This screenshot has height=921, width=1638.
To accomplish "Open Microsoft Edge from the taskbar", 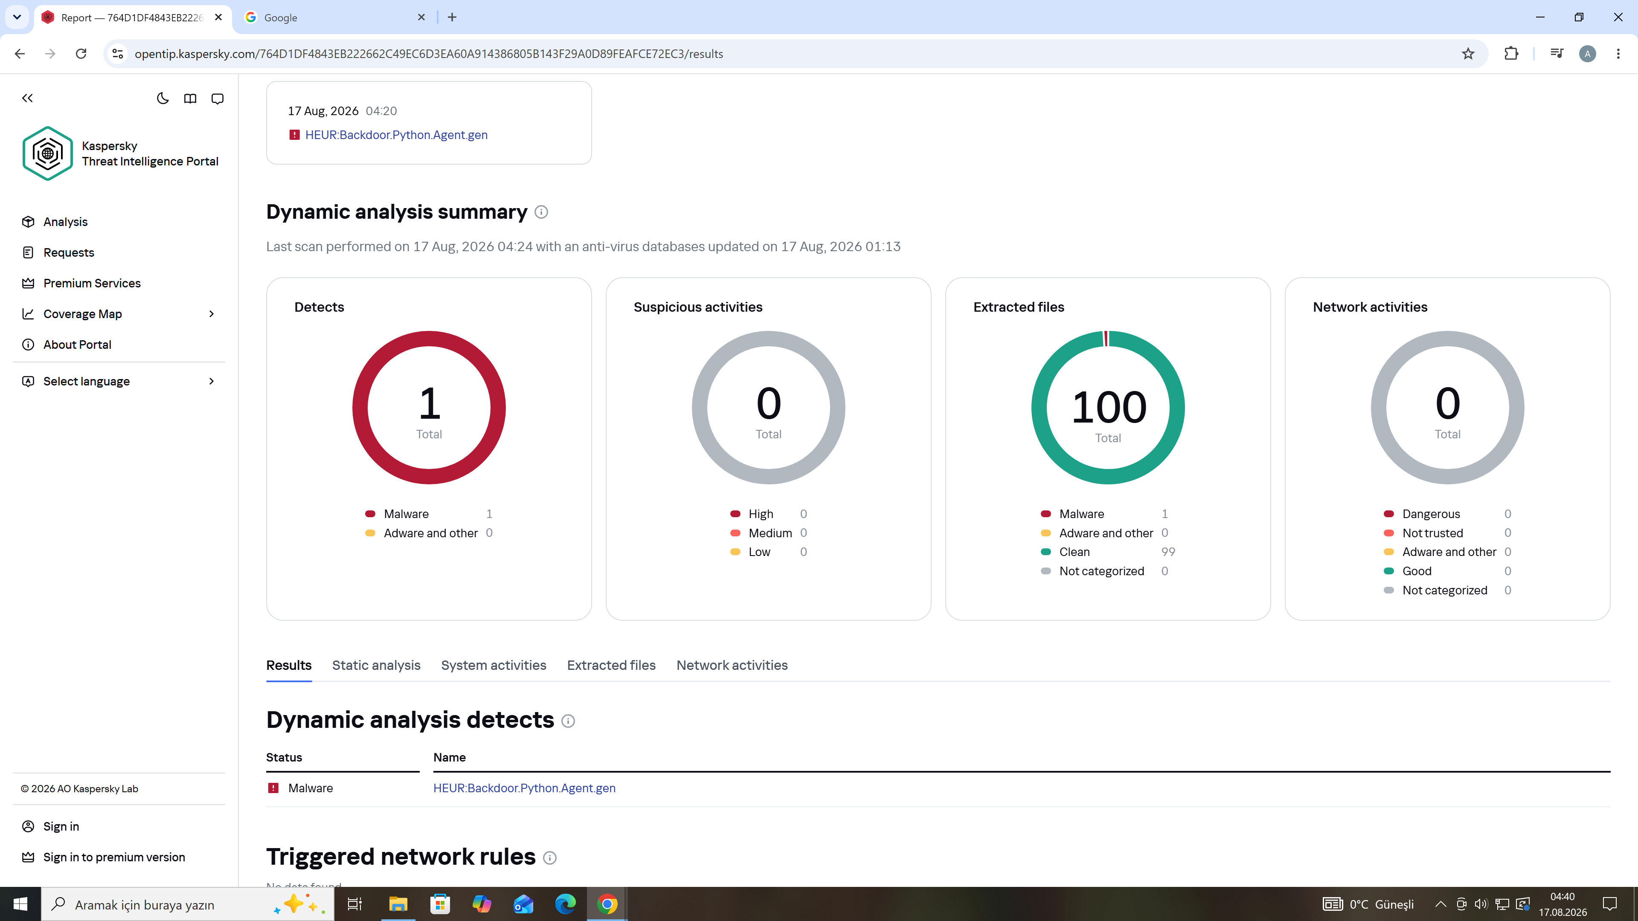I will (x=565, y=904).
